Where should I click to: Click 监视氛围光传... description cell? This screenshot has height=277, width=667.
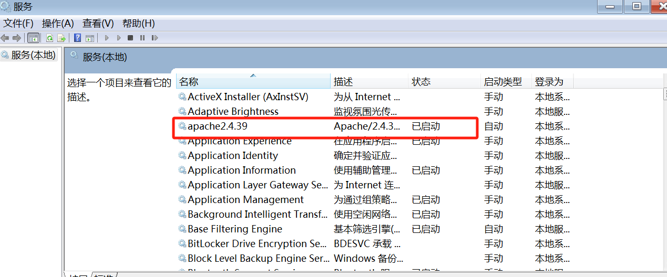[x=365, y=111]
